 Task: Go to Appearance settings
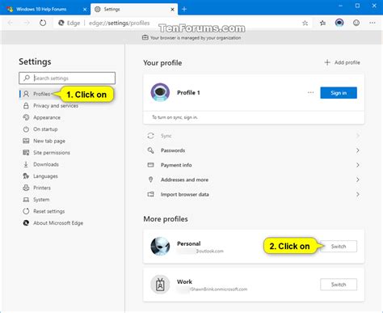click(x=47, y=117)
